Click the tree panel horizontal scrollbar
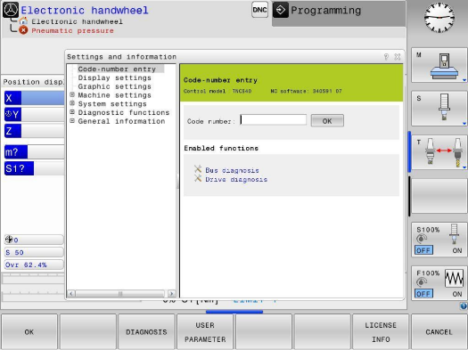This screenshot has width=468, height=350. [x=121, y=294]
